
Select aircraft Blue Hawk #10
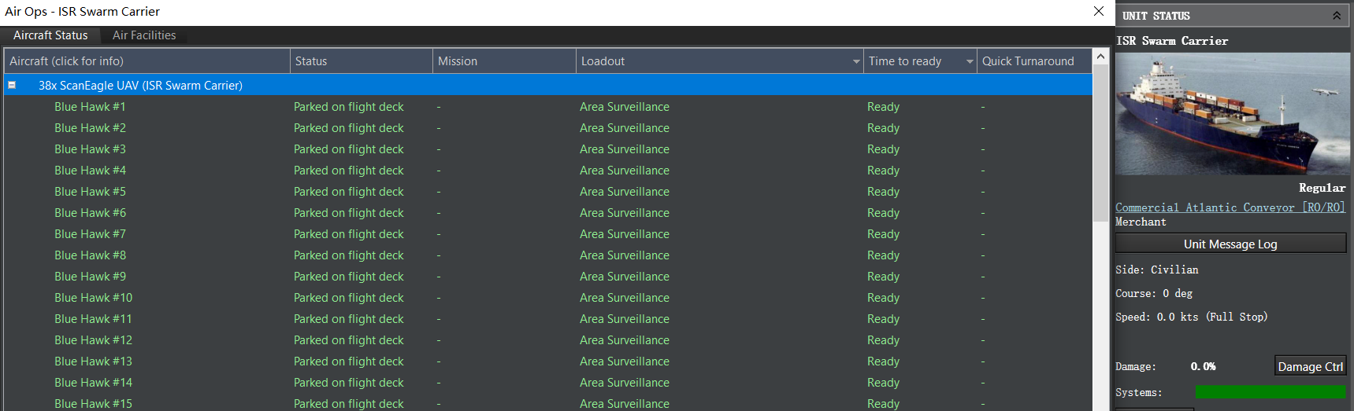click(93, 298)
